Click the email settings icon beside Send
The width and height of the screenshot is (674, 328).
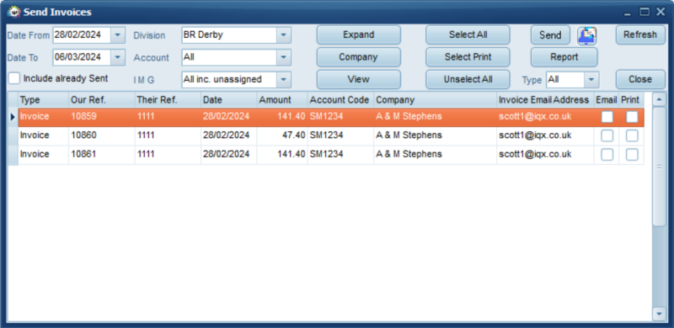coord(586,35)
